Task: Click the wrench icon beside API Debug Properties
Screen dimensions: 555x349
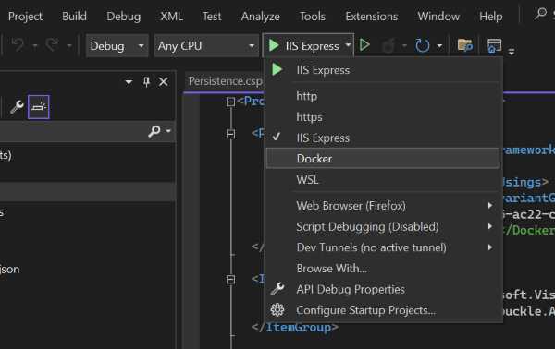Action: [277, 289]
